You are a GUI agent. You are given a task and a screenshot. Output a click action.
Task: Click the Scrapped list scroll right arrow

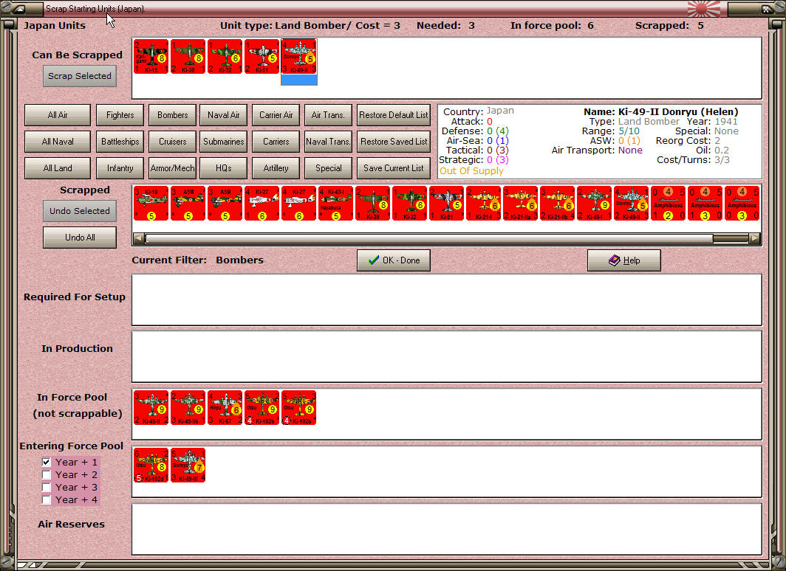[754, 239]
